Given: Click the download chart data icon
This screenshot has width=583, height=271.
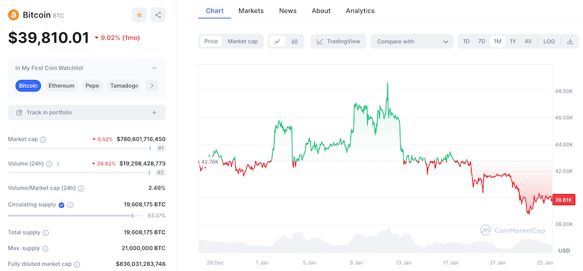Looking at the screenshot, I should pyautogui.click(x=570, y=41).
